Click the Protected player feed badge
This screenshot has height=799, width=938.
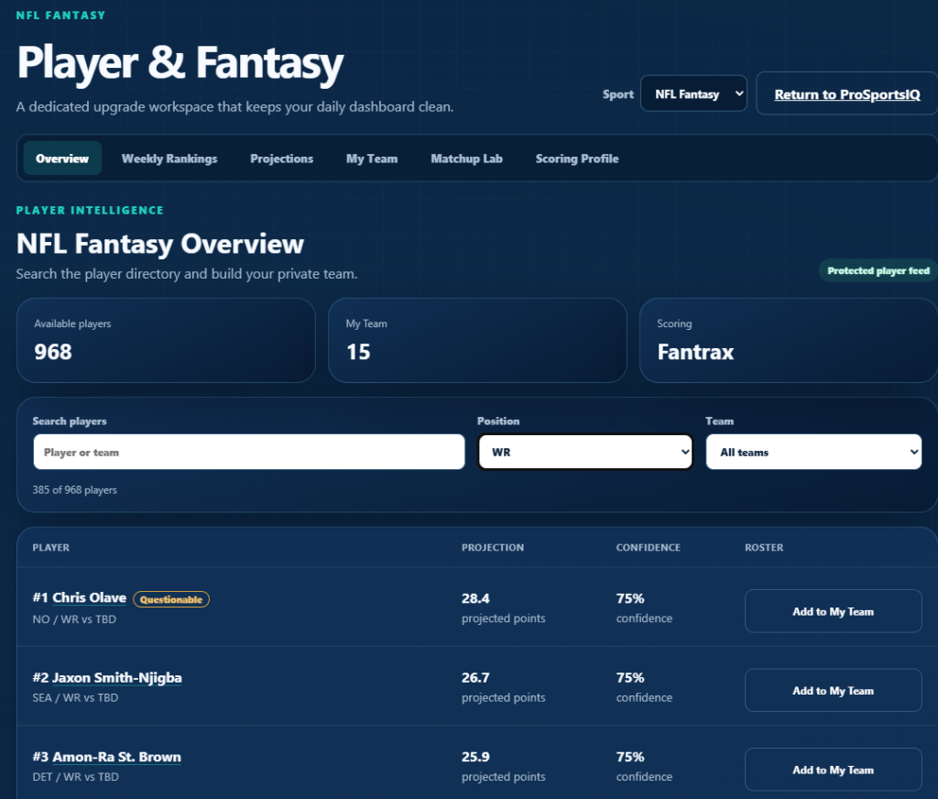coord(878,270)
